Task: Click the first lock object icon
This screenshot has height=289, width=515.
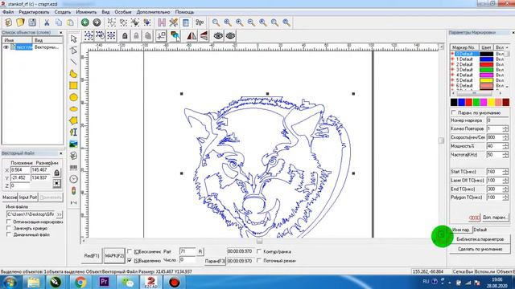Action: coord(125,35)
